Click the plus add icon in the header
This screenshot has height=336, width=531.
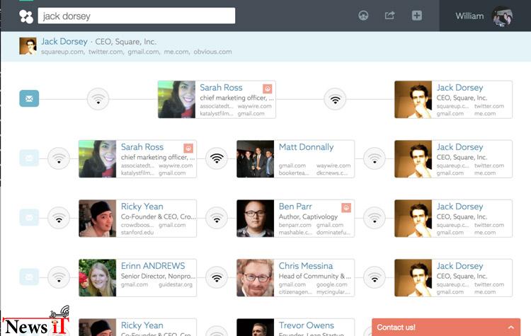click(417, 16)
